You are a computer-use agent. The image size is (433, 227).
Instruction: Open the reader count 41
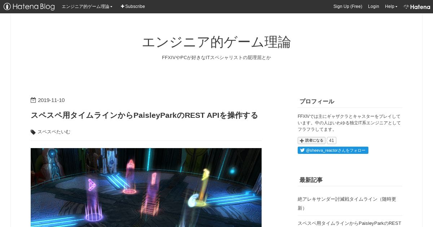pyautogui.click(x=332, y=141)
